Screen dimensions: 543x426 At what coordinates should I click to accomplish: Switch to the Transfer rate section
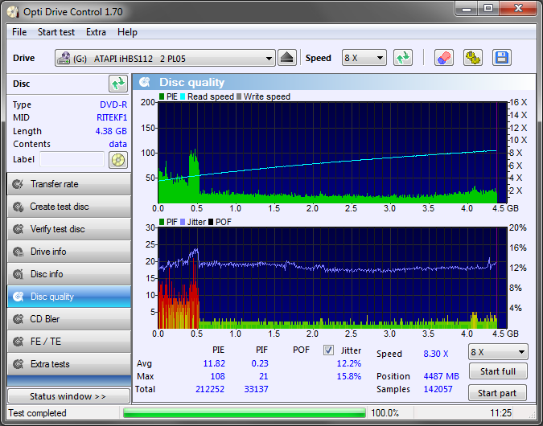point(69,184)
